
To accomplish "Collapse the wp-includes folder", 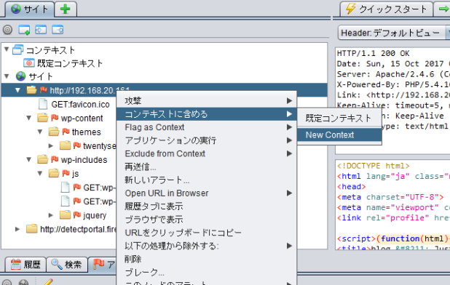I will 29,159.
